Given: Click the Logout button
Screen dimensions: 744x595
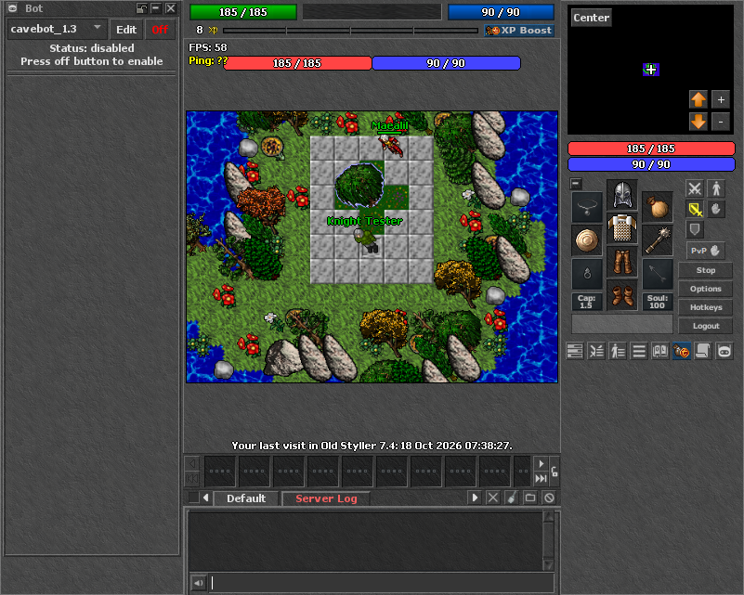Looking at the screenshot, I should 706,326.
